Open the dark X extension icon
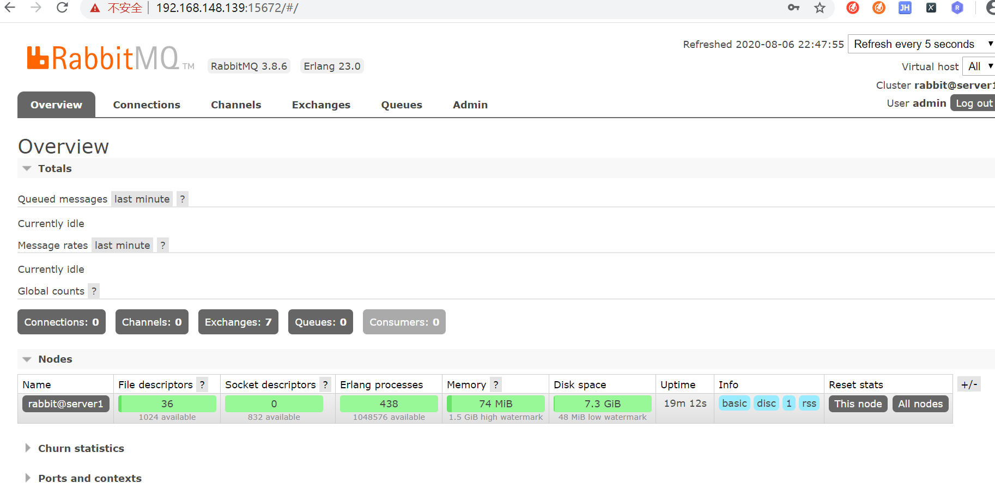The height and width of the screenshot is (483, 995). click(931, 8)
